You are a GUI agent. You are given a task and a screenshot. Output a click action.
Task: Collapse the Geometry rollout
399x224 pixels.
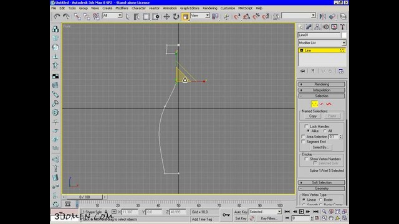(322, 189)
